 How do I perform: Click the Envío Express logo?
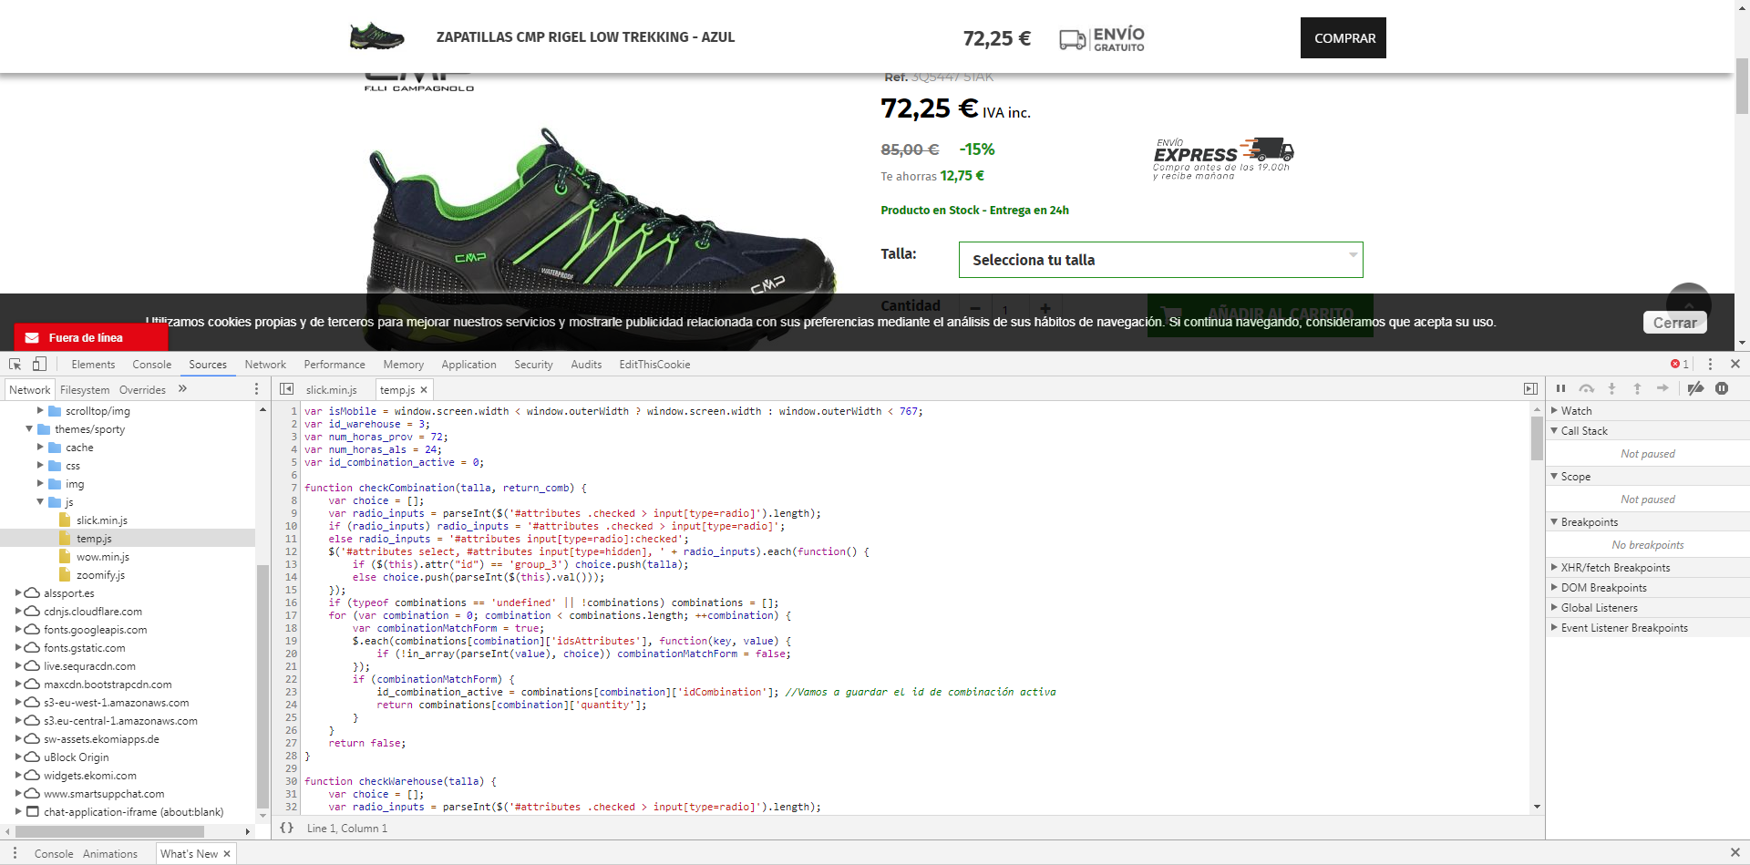point(1223,159)
